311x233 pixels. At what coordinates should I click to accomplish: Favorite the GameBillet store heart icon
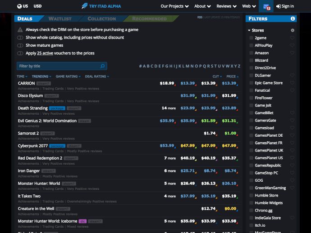pyautogui.click(x=292, y=113)
